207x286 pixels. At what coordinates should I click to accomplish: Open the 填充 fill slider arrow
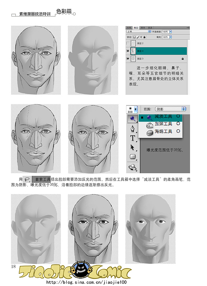point(170,37)
